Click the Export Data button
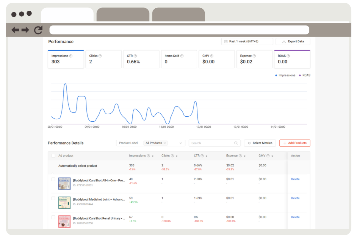 coord(293,42)
